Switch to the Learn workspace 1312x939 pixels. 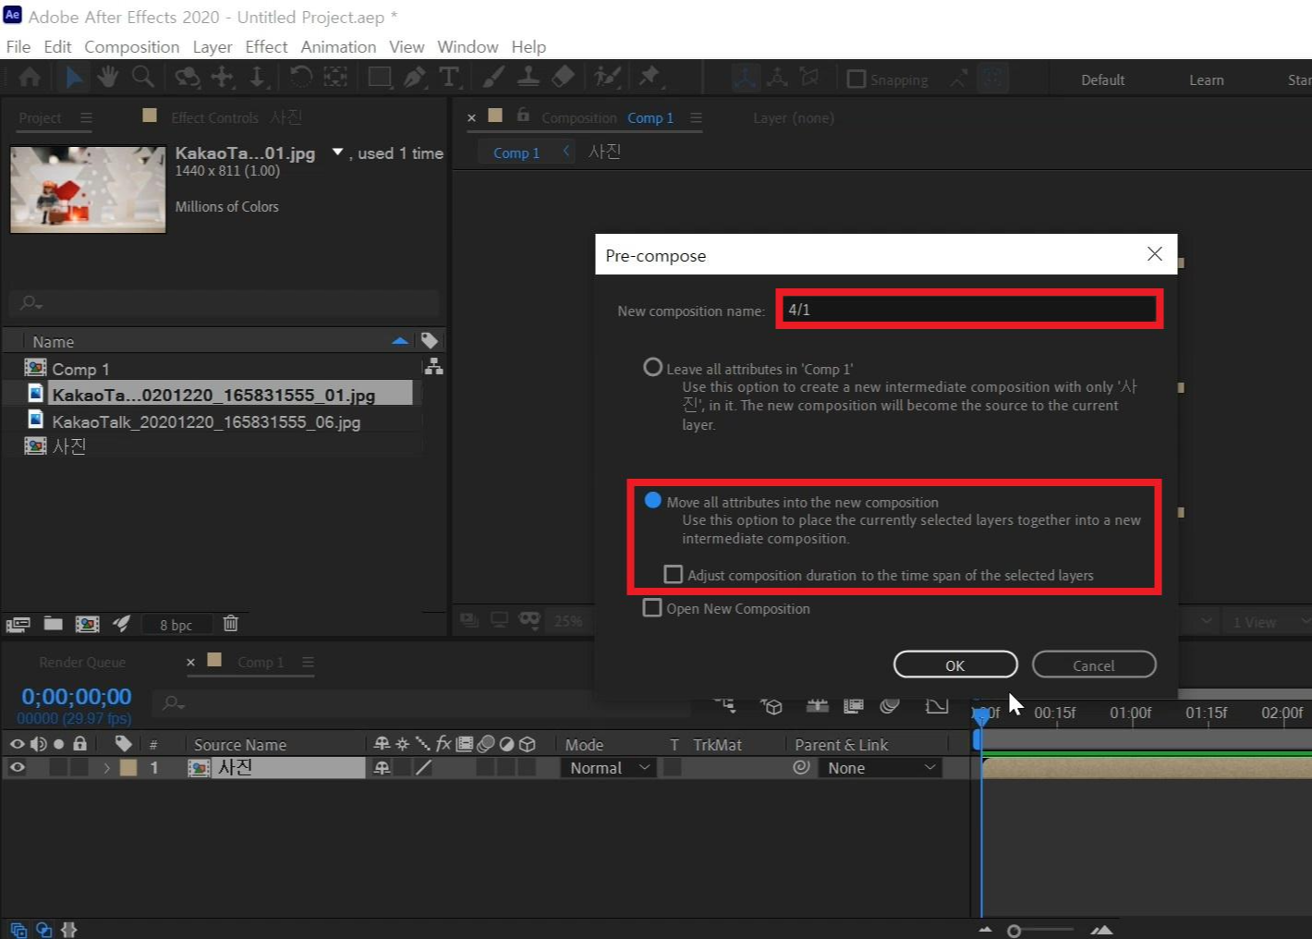click(1206, 80)
